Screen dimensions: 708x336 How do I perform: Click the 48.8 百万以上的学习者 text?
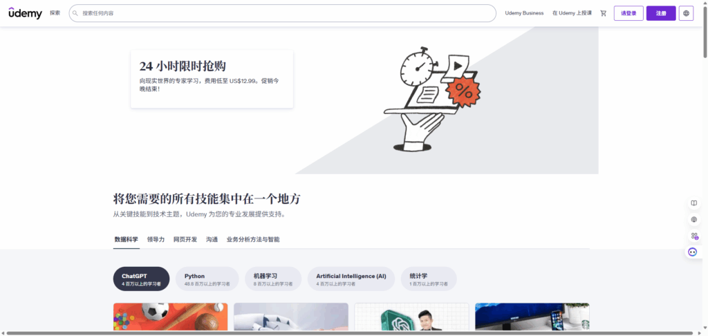point(207,284)
